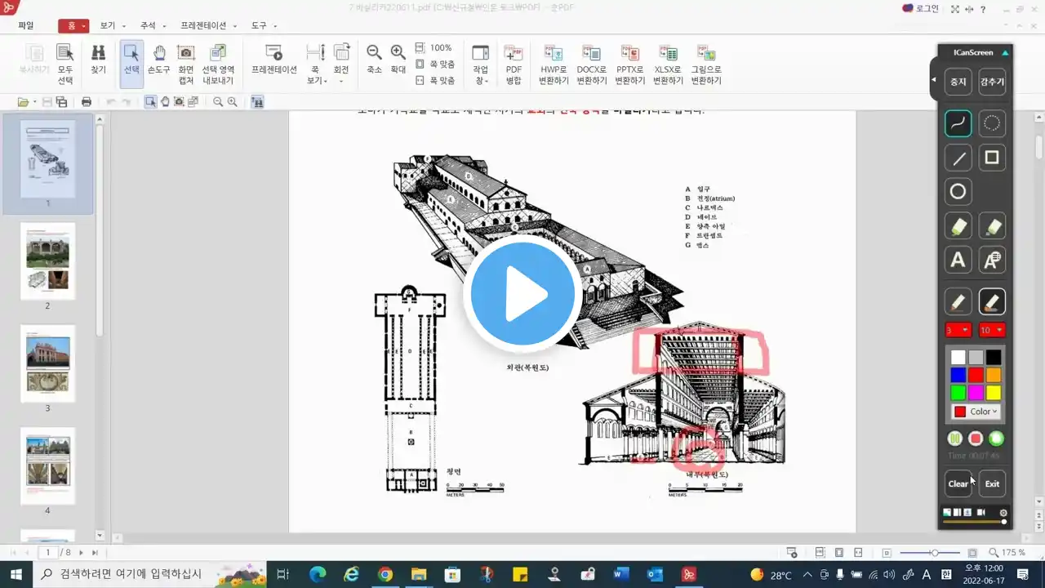Select the dotted circle tool in ICanScreen

point(992,123)
